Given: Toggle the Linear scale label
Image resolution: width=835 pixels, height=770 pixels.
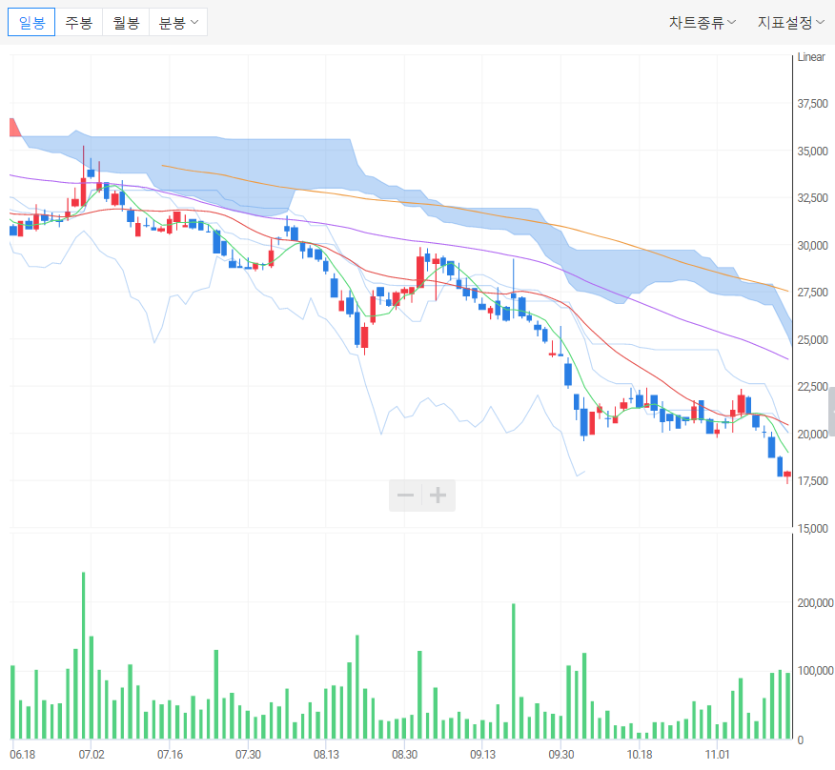Looking at the screenshot, I should [811, 57].
